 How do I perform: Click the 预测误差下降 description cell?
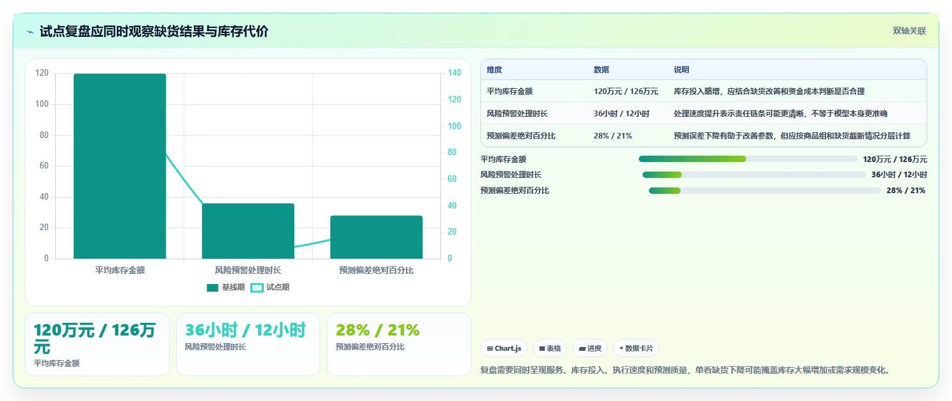pyautogui.click(x=792, y=136)
